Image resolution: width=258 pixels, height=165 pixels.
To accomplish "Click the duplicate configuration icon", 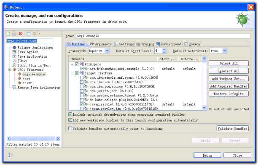I will [14, 34].
